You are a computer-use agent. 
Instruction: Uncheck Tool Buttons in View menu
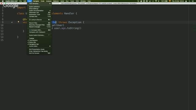[x=40, y=40]
